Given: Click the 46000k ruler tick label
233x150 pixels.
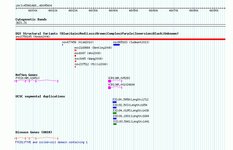Looking at the screenshot, I should 33,10.
